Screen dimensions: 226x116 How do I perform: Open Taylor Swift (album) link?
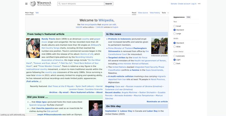click(85, 86)
